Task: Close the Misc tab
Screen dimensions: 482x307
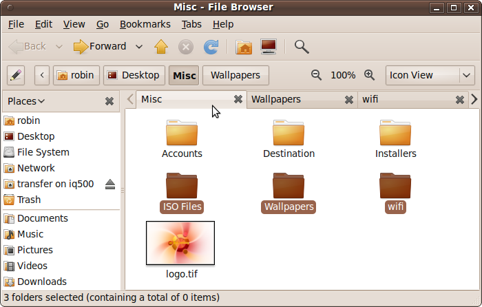Action: point(238,99)
